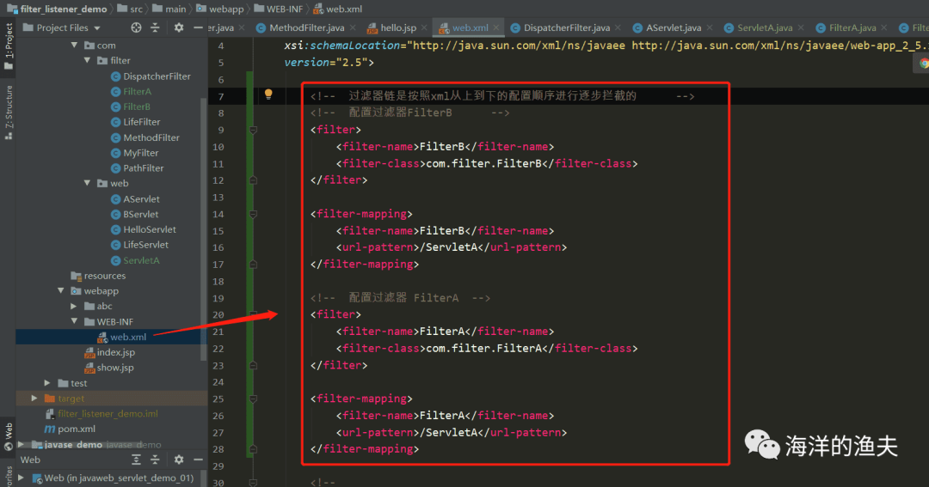Select DispatcherFilter class in tree
Viewport: 929px width, 487px height.
coord(151,76)
